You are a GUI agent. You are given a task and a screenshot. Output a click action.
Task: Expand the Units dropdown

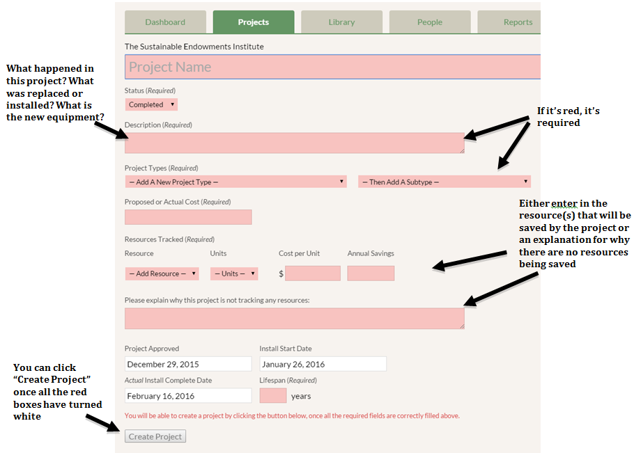pos(234,273)
